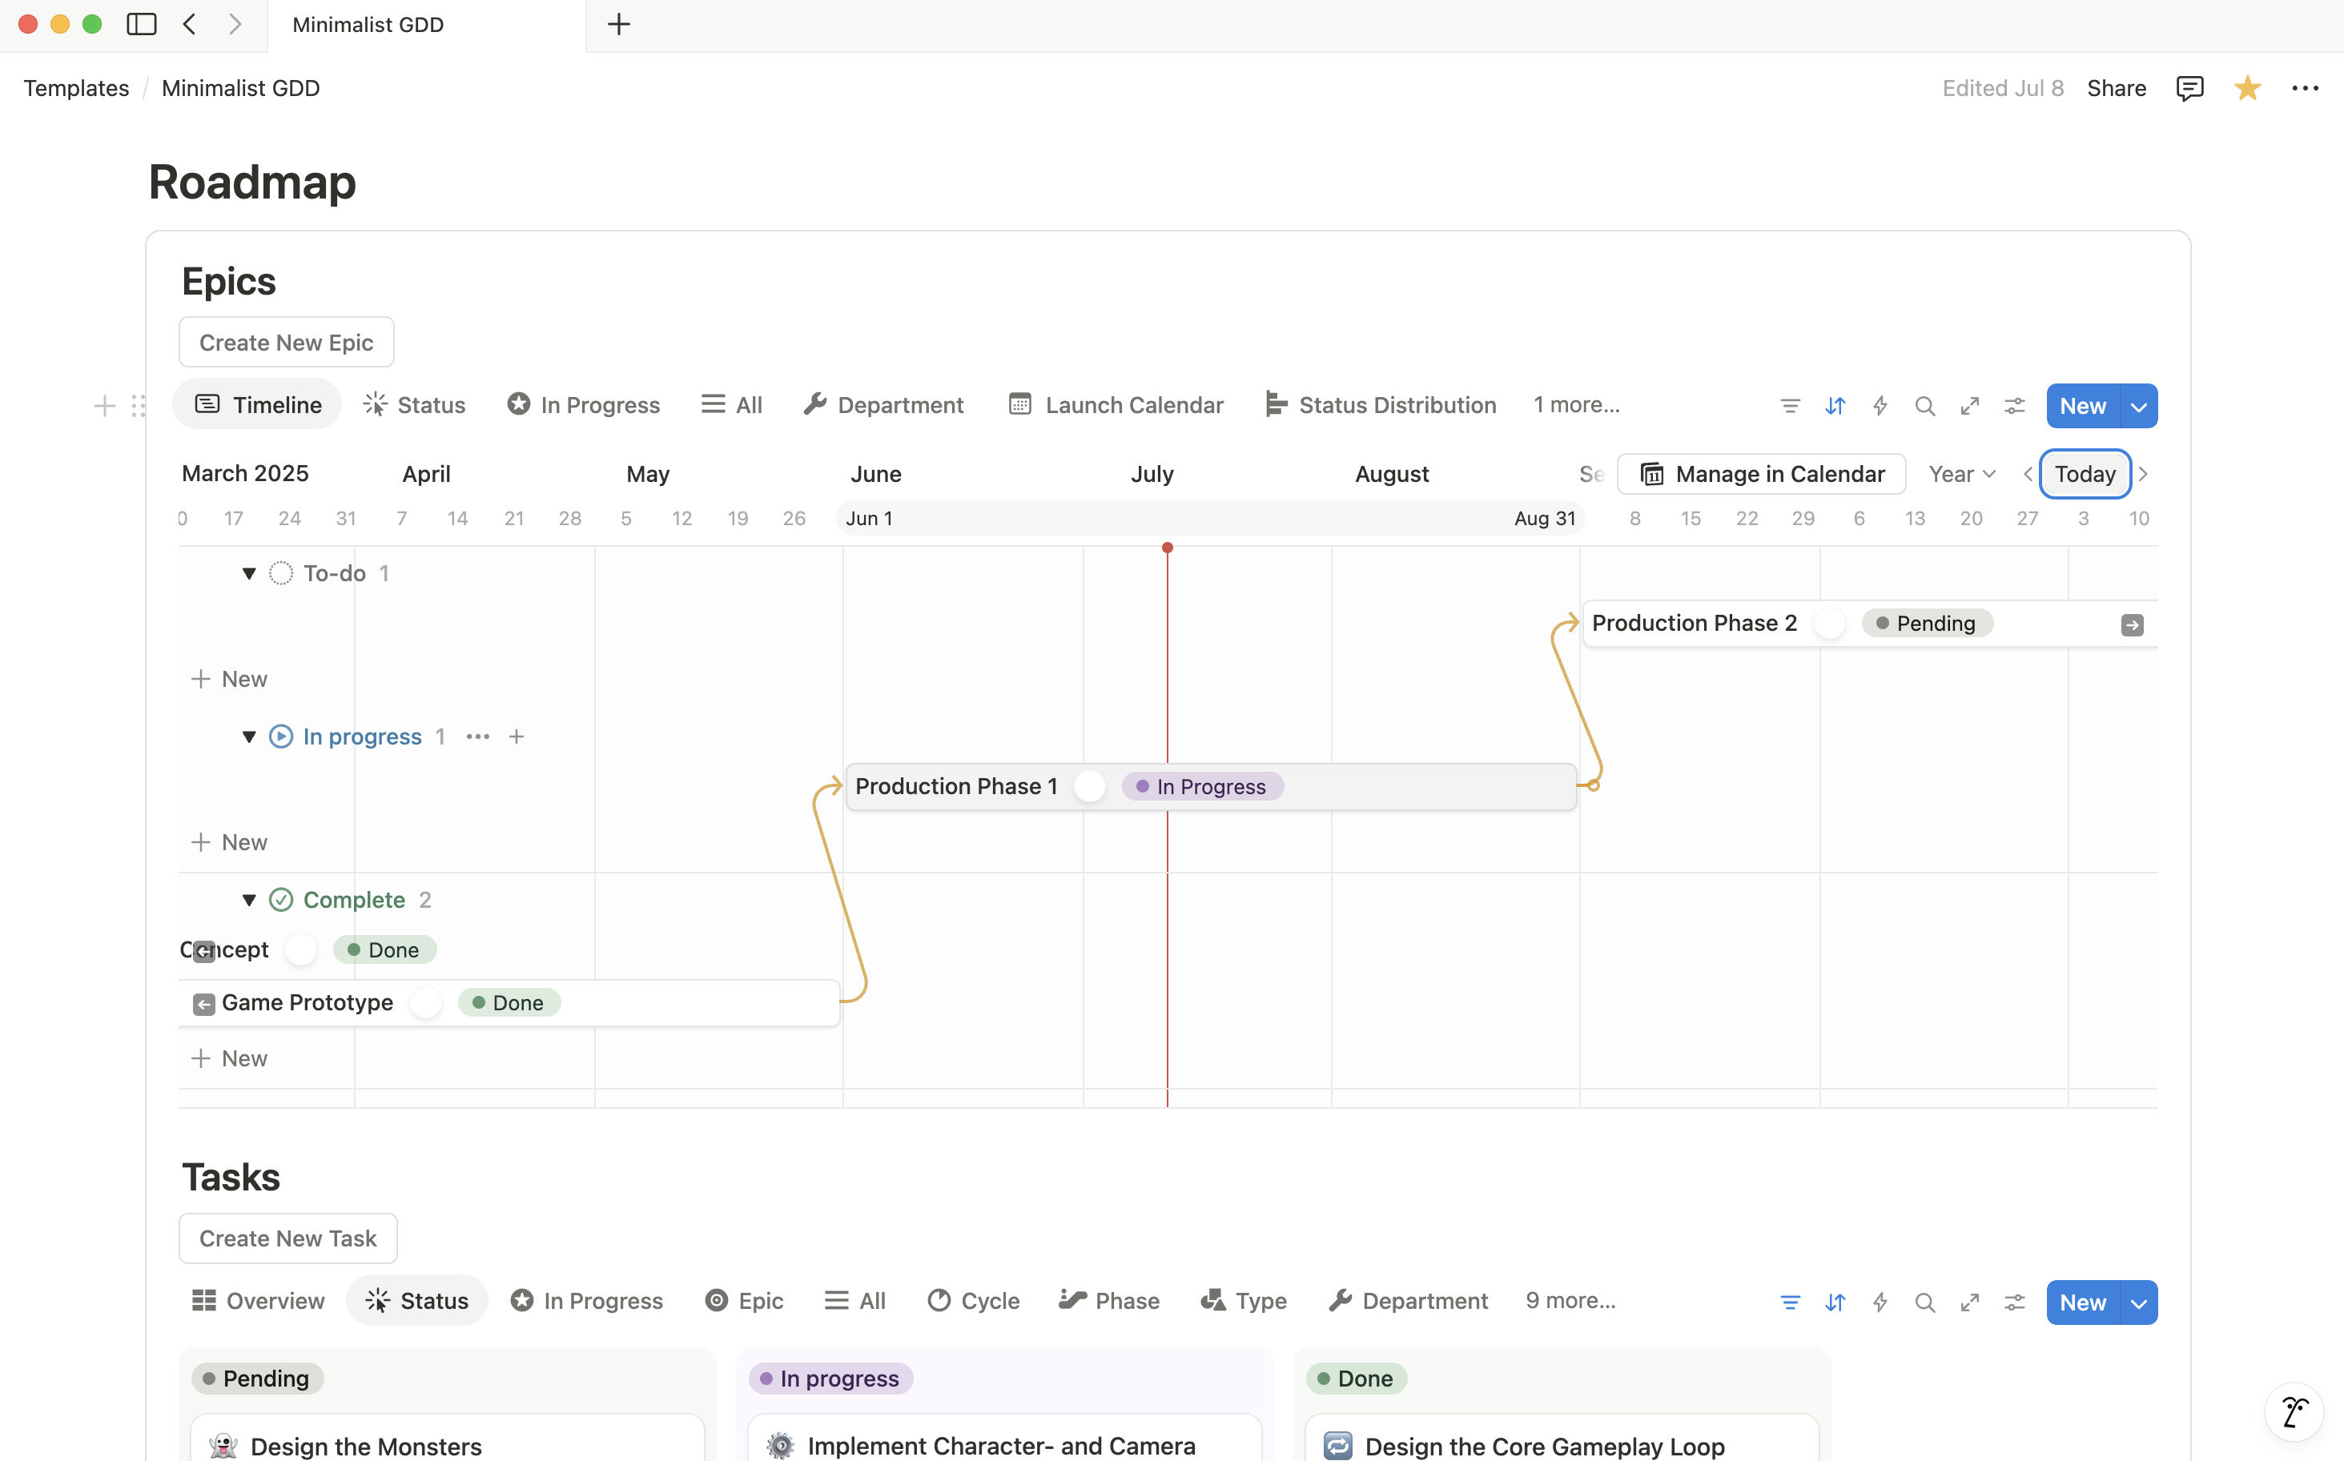Screen dimensions: 2344x1461
Task: Jump to Today on the timeline
Action: pyautogui.click(x=2085, y=475)
